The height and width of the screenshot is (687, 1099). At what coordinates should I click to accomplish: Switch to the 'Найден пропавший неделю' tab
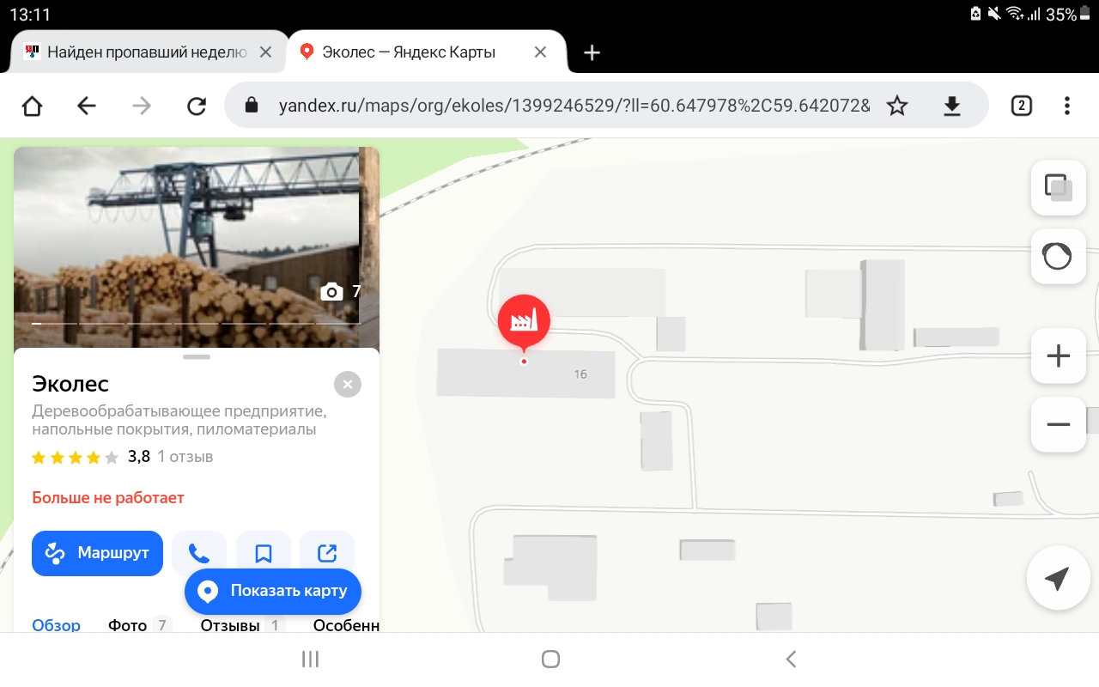147,52
